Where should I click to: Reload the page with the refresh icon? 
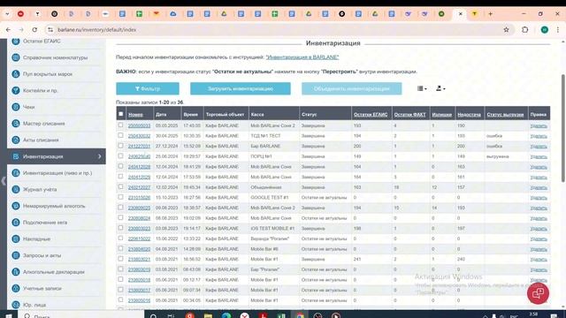34,30
